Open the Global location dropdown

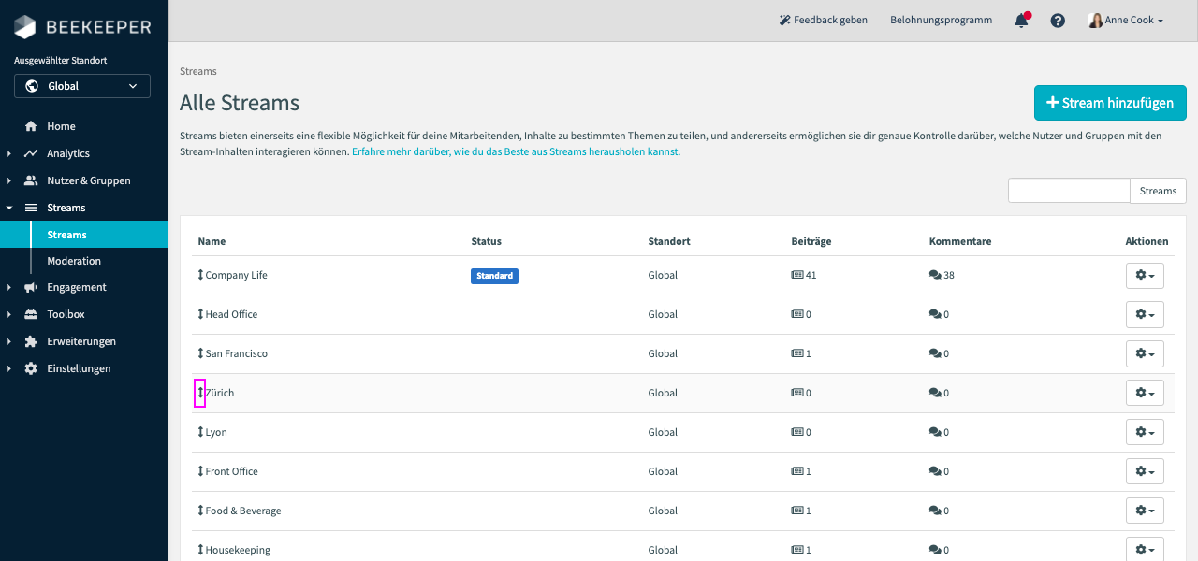(82, 86)
